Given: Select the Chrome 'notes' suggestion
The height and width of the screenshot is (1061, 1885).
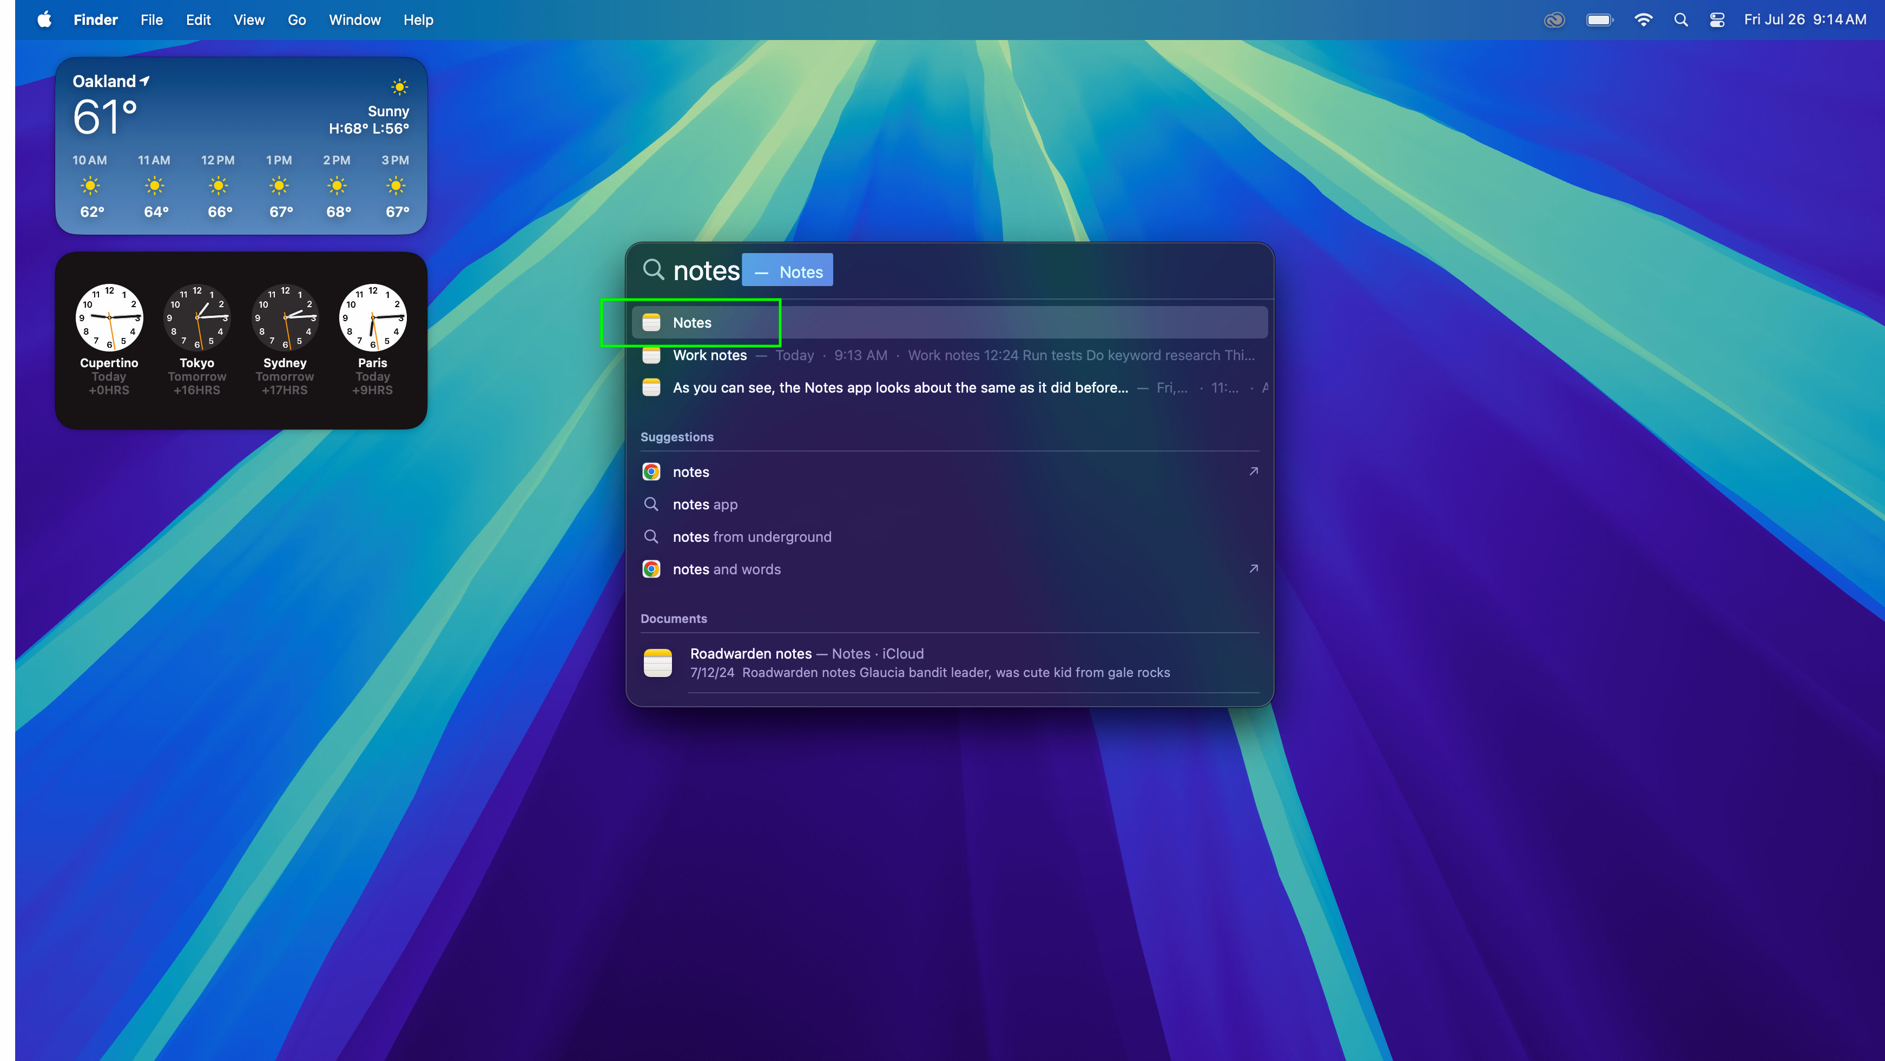Looking at the screenshot, I should tap(691, 472).
